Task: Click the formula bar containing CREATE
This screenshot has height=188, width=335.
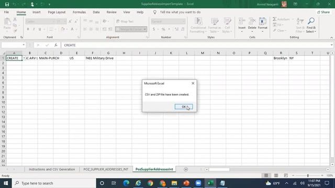Action: coord(195,45)
